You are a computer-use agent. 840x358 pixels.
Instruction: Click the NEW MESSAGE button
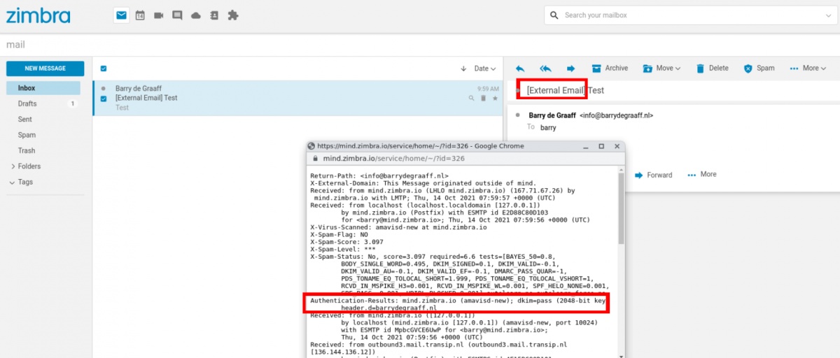(45, 69)
